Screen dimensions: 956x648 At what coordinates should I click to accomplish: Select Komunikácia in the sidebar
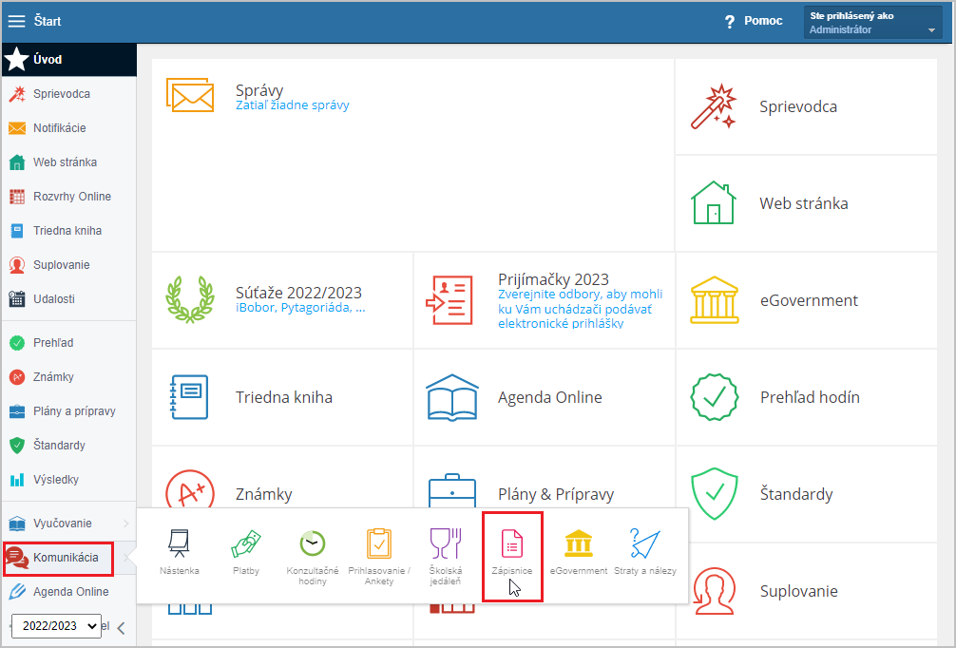pos(65,558)
